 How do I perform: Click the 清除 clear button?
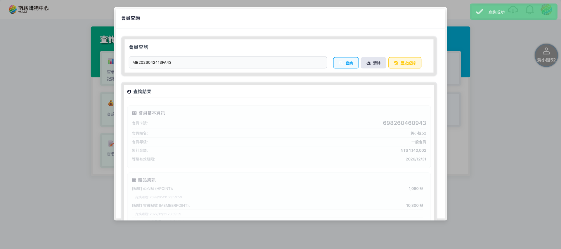(373, 63)
